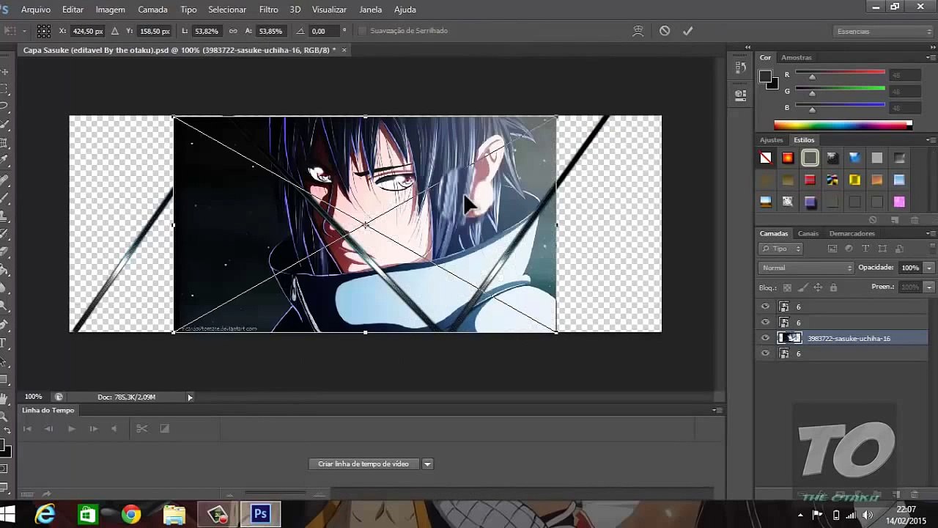Toggle lock image pixels brush icon
Image resolution: width=938 pixels, height=528 pixels.
point(802,287)
